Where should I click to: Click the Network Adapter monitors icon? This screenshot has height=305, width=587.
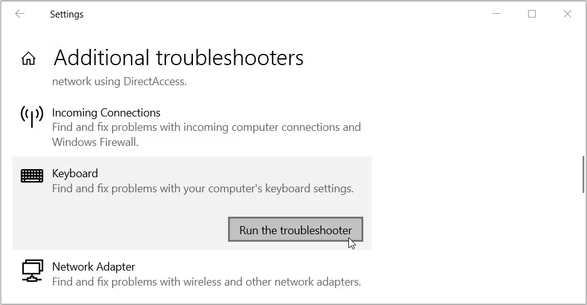click(32, 270)
